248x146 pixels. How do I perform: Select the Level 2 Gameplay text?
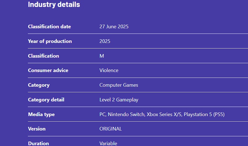click(x=119, y=100)
